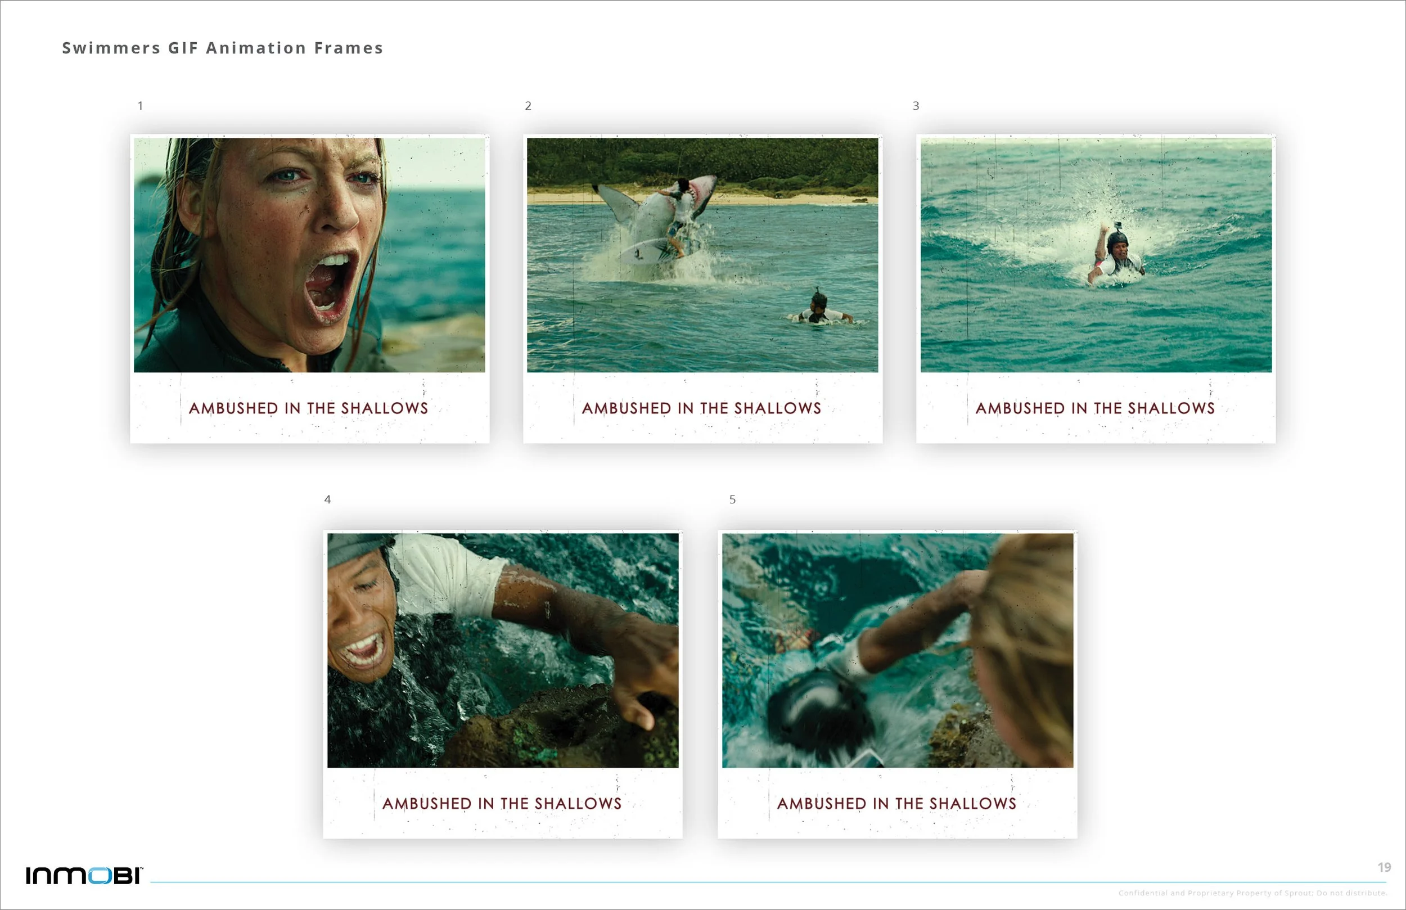This screenshot has width=1406, height=910.
Task: Select frame 4 thumbnail of man grabbing rock
Action: pyautogui.click(x=503, y=651)
